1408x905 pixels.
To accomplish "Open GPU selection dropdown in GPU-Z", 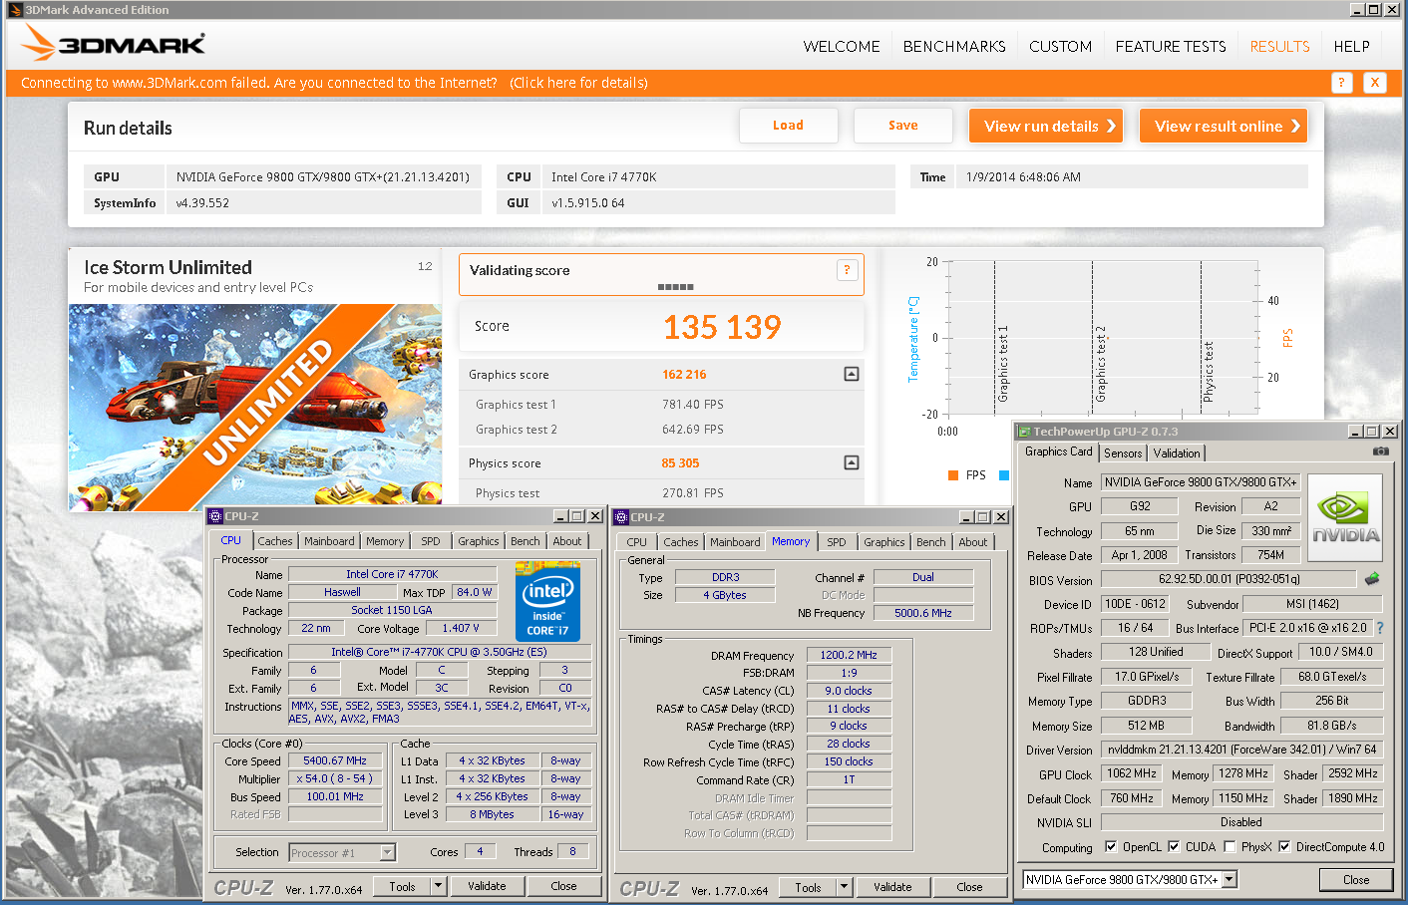I will (x=1230, y=879).
